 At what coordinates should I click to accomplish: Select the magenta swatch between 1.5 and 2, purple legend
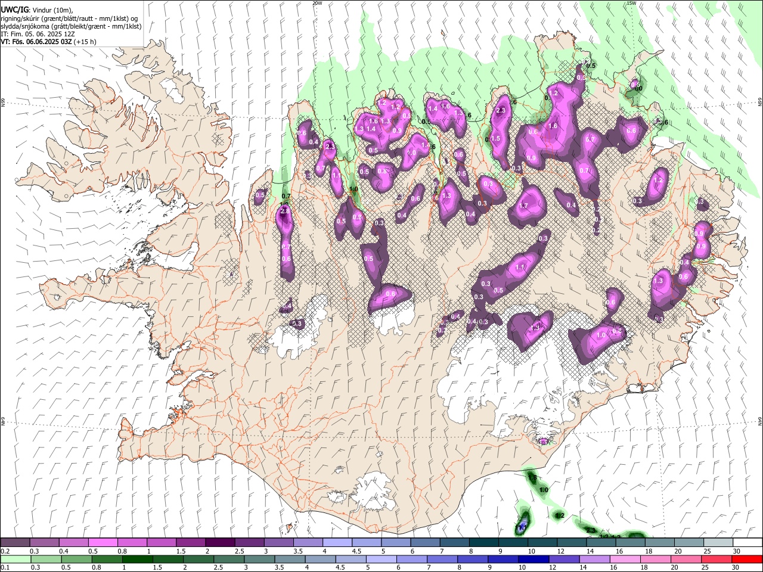pyautogui.click(x=190, y=543)
